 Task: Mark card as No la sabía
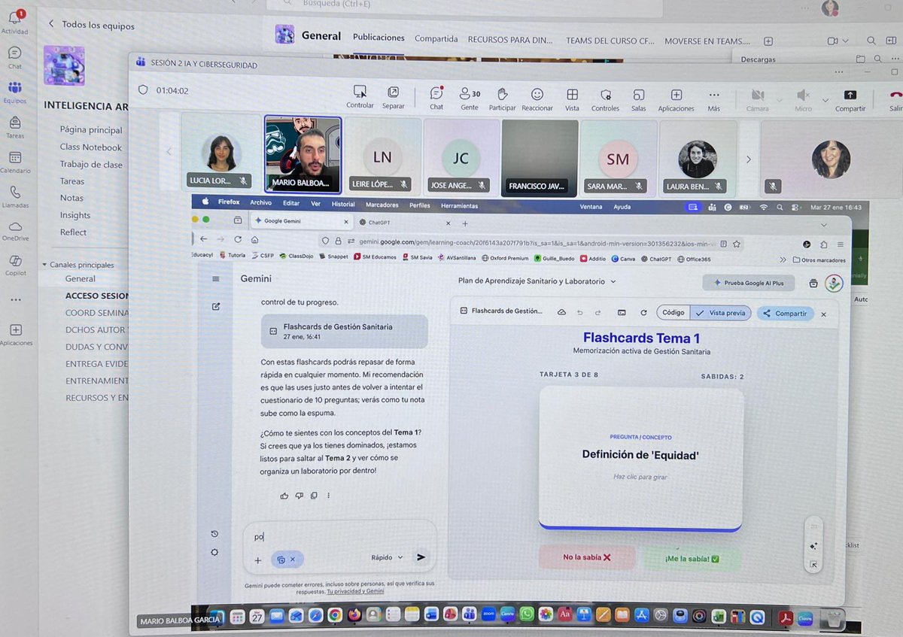point(587,557)
